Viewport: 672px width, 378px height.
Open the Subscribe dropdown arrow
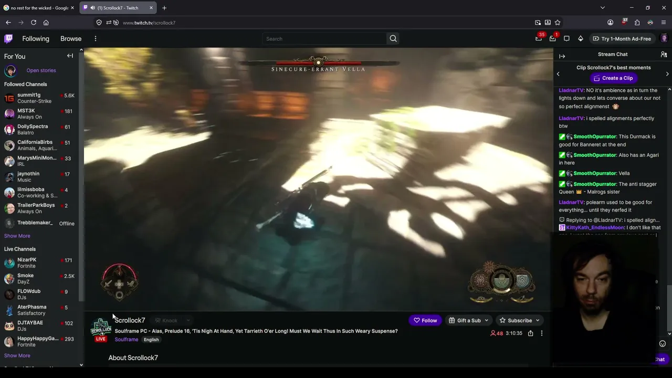click(538, 320)
